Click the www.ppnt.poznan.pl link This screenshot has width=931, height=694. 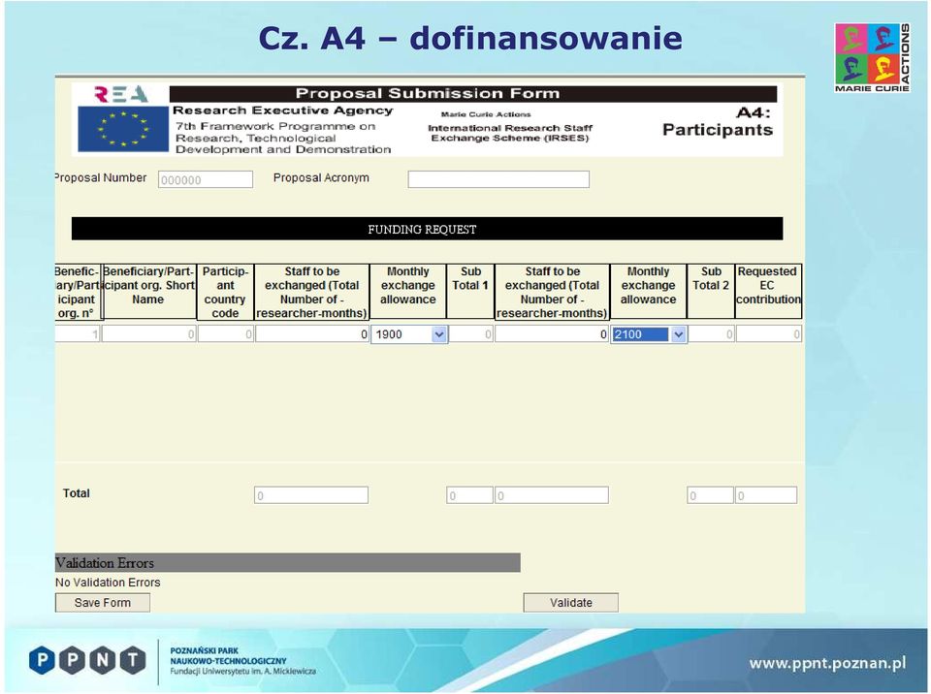pos(827,663)
